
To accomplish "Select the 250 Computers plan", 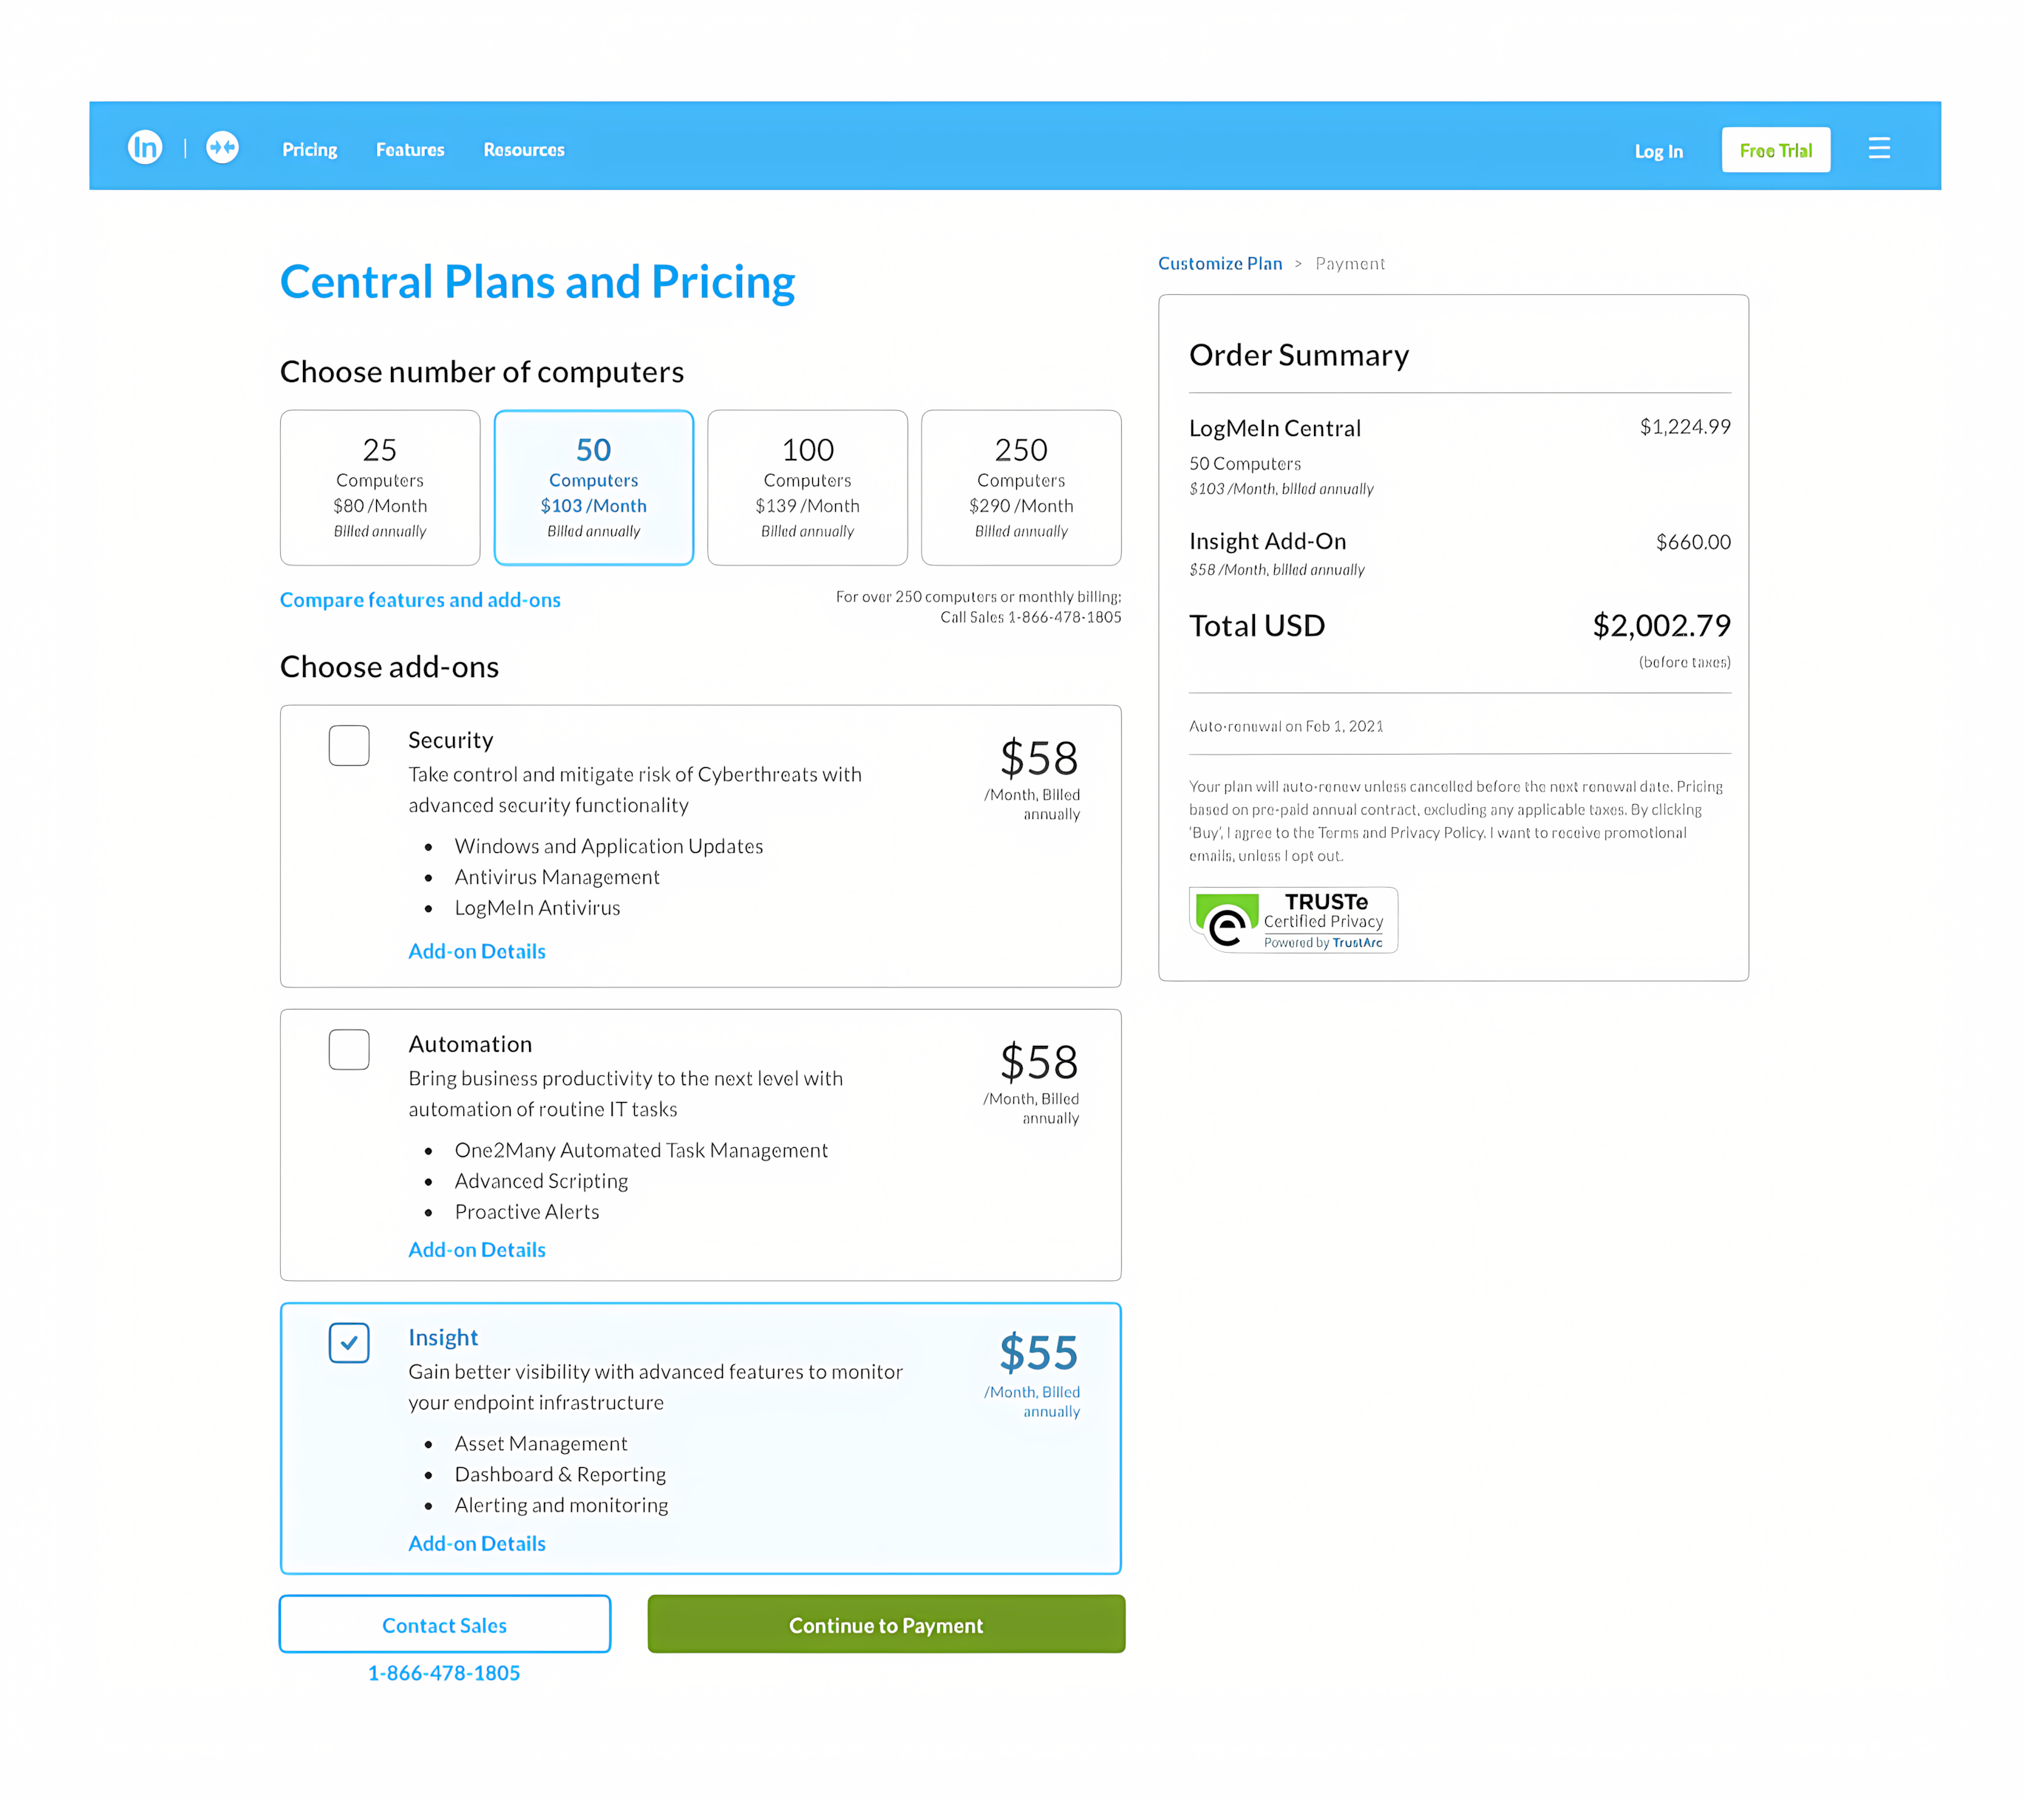I will click(1021, 486).
